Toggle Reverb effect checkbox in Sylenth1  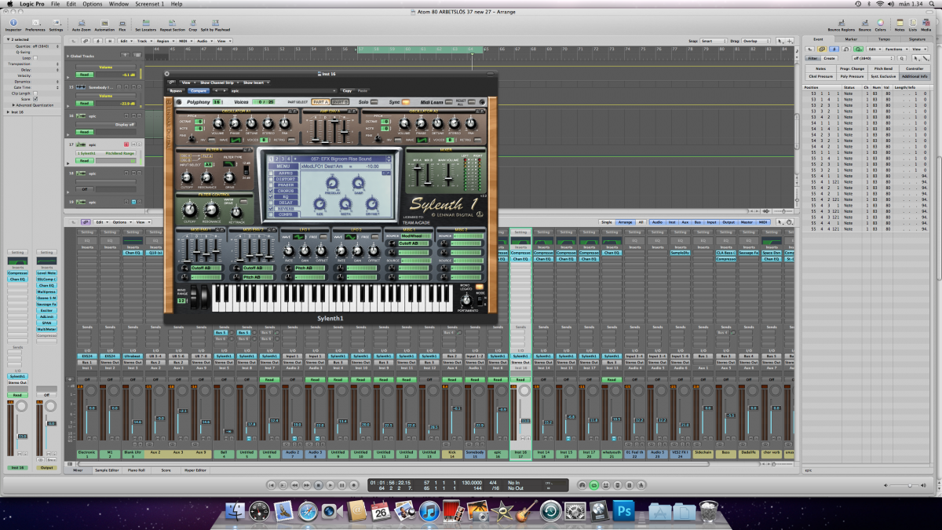[x=272, y=207]
